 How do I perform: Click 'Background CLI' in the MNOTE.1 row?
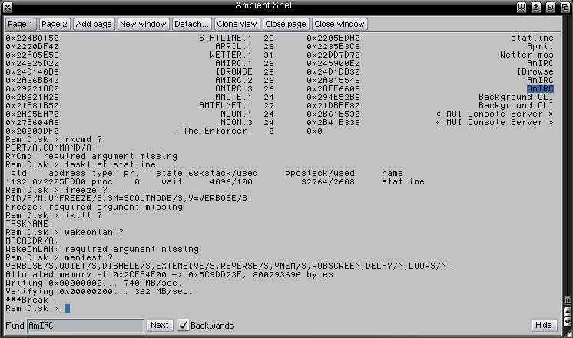pyautogui.click(x=516, y=98)
